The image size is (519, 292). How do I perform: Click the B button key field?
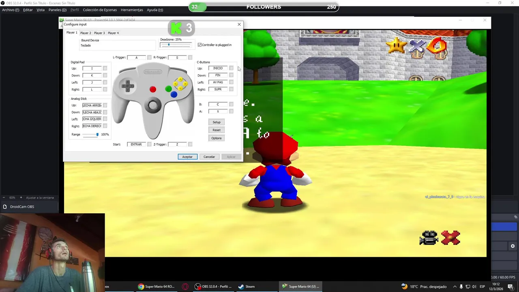218,104
